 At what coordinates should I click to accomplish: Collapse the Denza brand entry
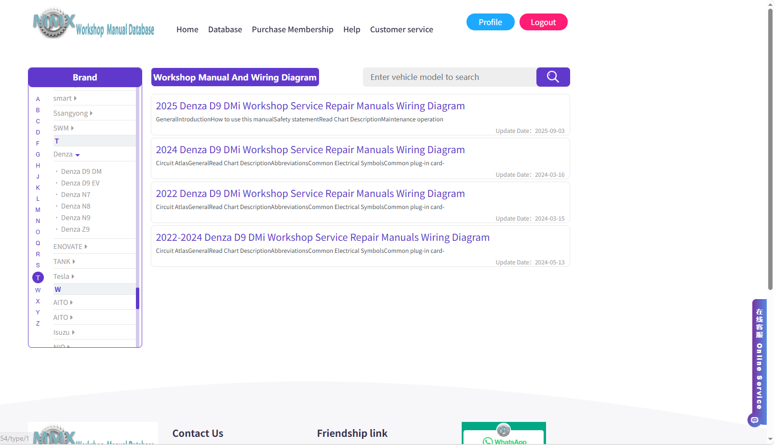(67, 154)
